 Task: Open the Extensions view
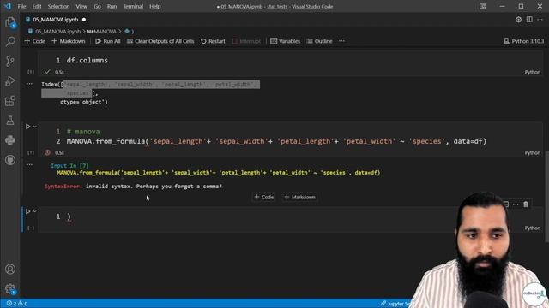[10, 101]
